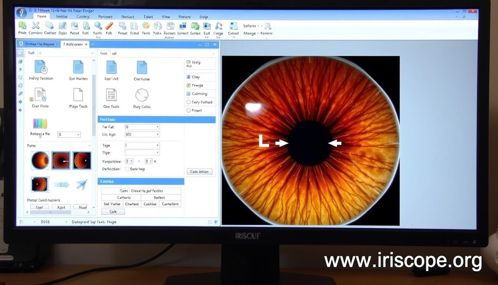
Task: Click the Cans detion button
Action: click(199, 171)
